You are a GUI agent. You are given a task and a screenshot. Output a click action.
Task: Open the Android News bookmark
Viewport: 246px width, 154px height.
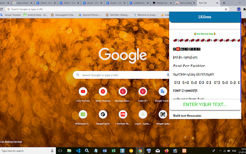(x=35, y=15)
